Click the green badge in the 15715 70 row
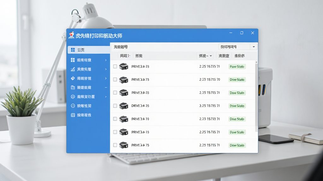The image size is (323, 181). [x=237, y=80]
